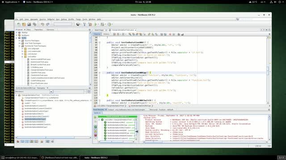
Task: Open the Refactor menu
Action: click(51, 19)
